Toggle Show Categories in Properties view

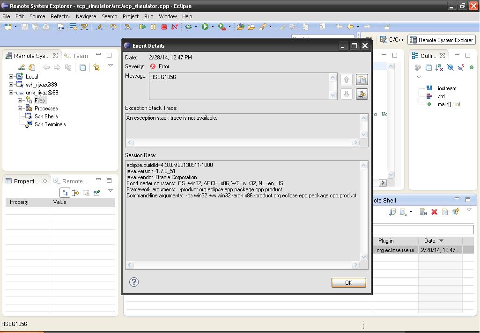tap(65, 193)
